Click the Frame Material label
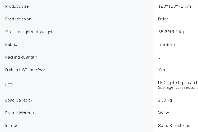198x132 pixels. tap(20, 113)
